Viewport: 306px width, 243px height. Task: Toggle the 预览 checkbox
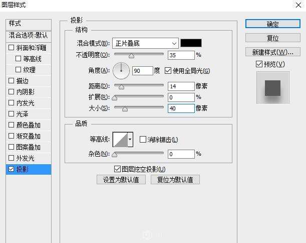[x=259, y=64]
